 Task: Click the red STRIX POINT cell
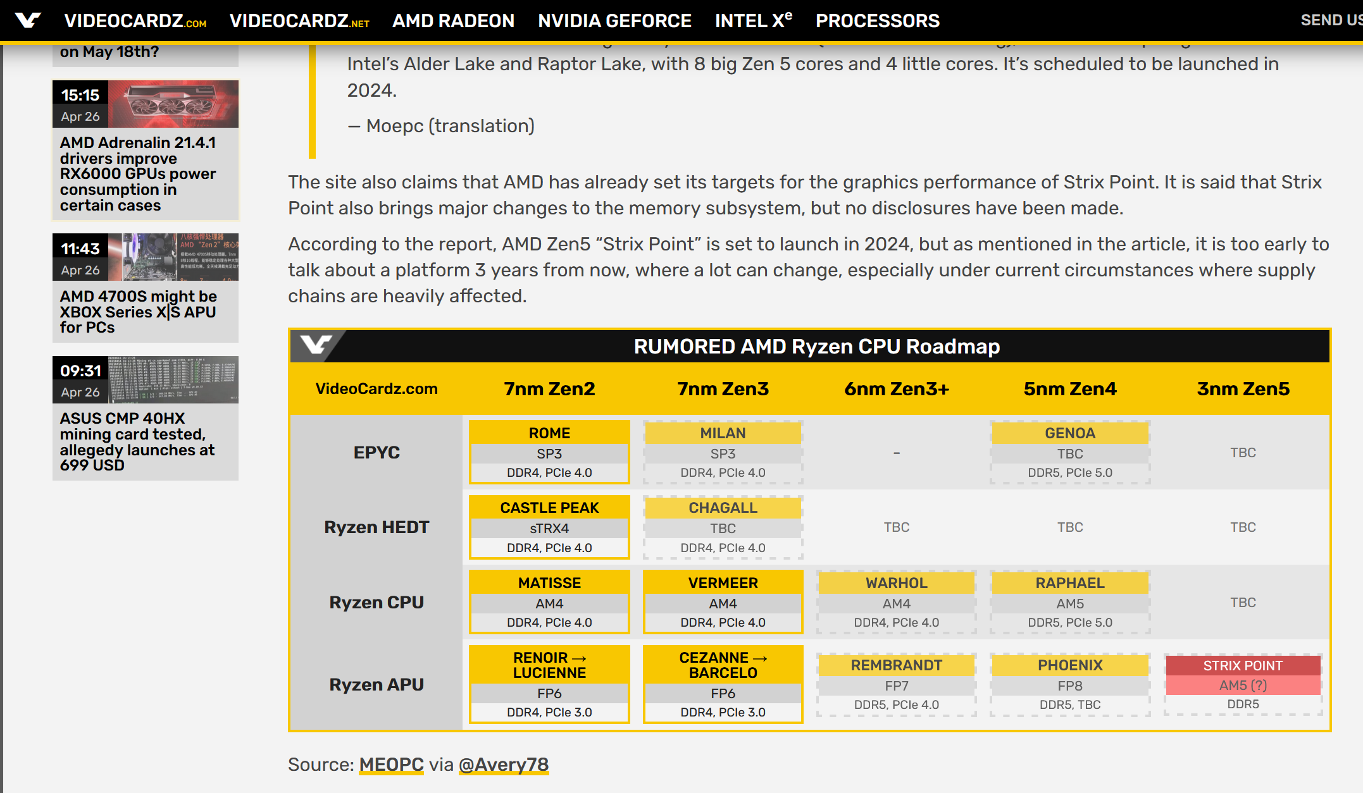[1242, 666]
